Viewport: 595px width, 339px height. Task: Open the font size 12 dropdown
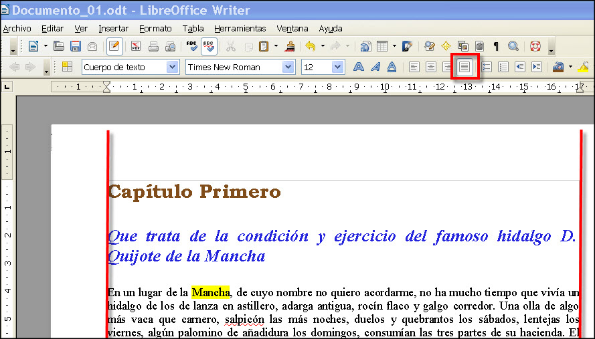pos(337,67)
